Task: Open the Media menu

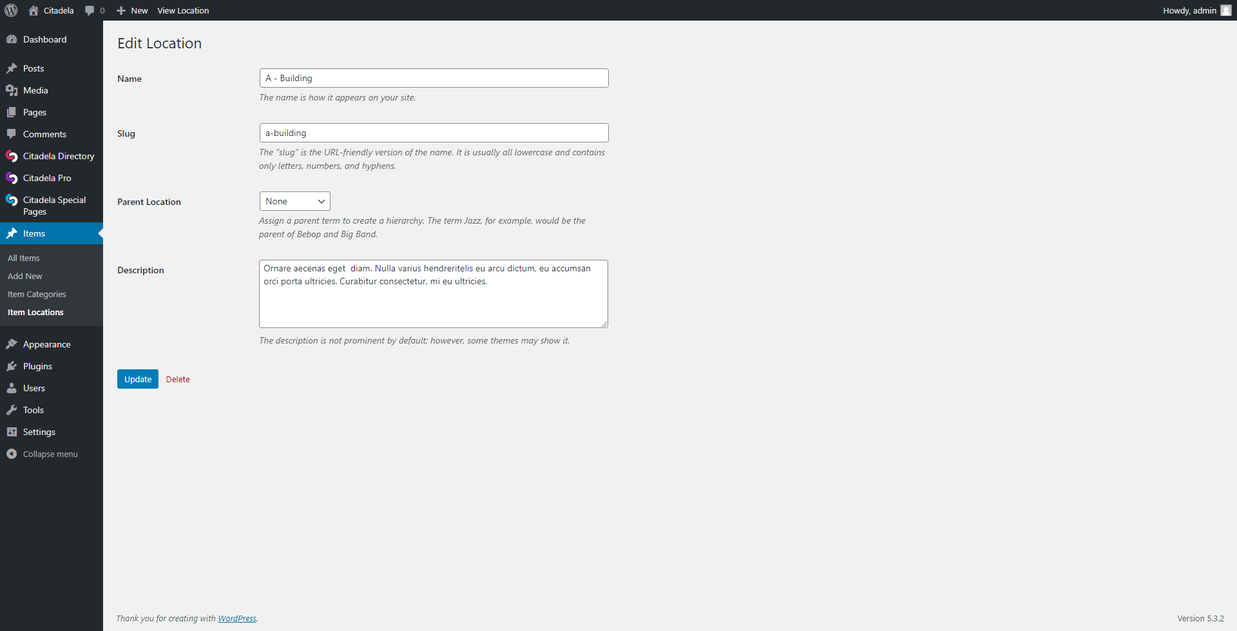Action: 35,90
